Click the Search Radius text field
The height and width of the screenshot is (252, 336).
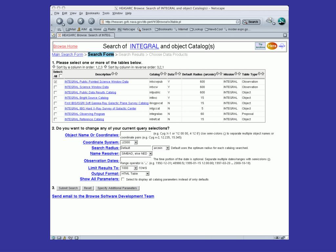(136, 148)
